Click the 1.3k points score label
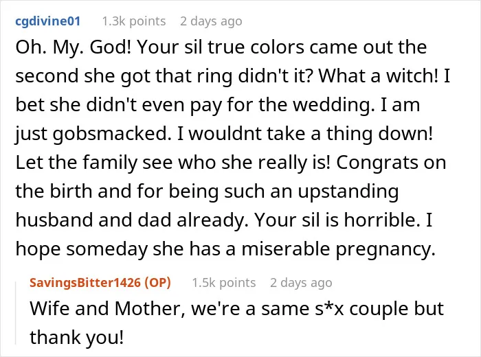The image size is (481, 357). coord(134,21)
